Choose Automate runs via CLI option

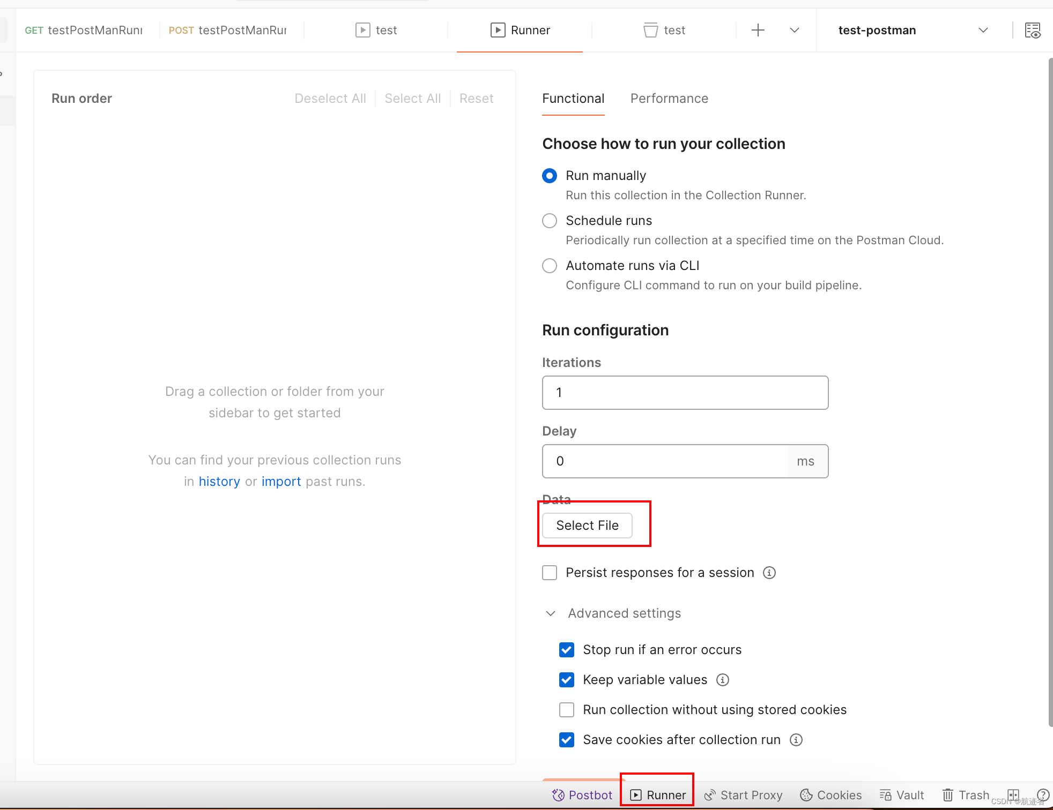click(550, 266)
